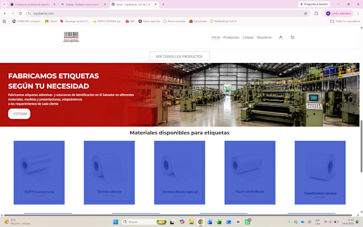Open Chrome's three-dot menu
The width and height of the screenshot is (363, 227).
[x=358, y=13]
